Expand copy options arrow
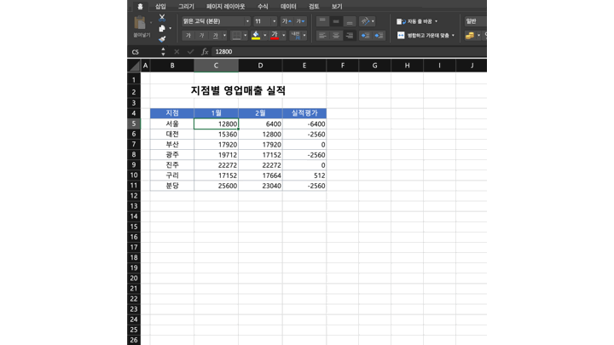 click(170, 28)
